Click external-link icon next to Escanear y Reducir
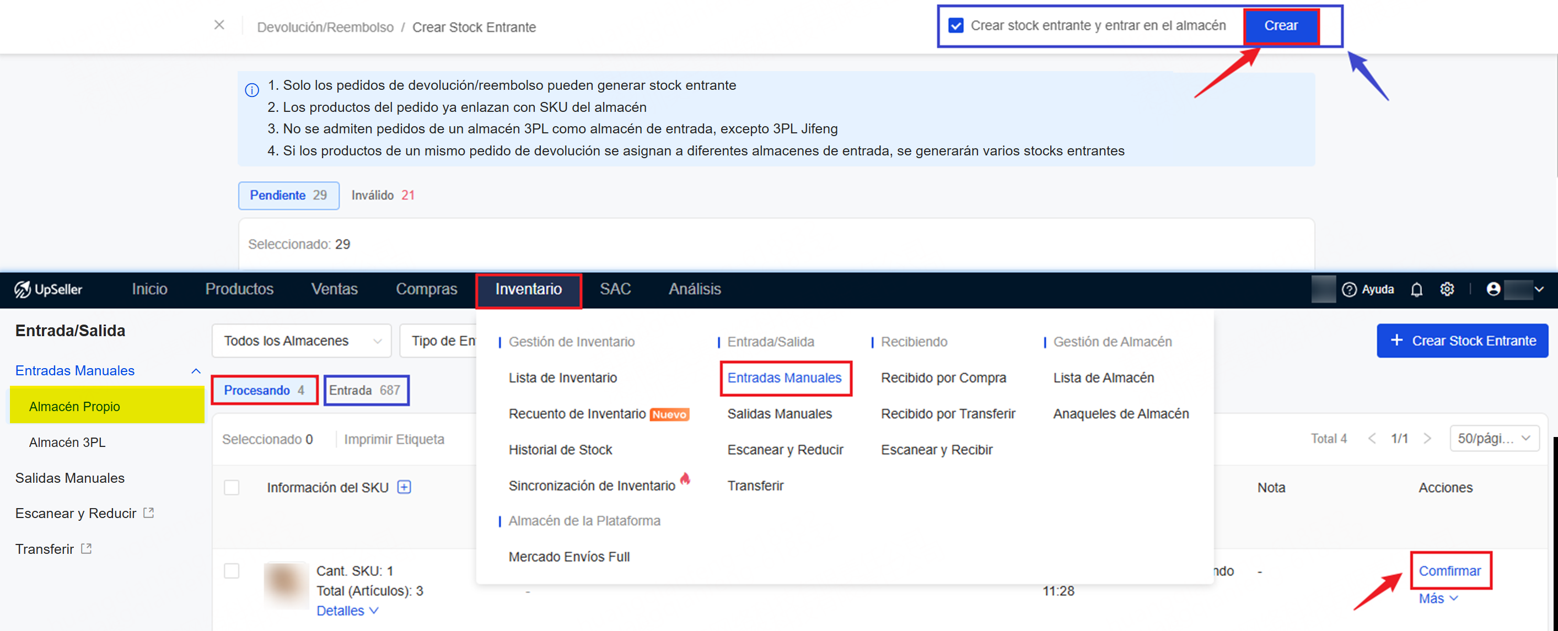Screen dimensions: 1558x631 (x=149, y=513)
